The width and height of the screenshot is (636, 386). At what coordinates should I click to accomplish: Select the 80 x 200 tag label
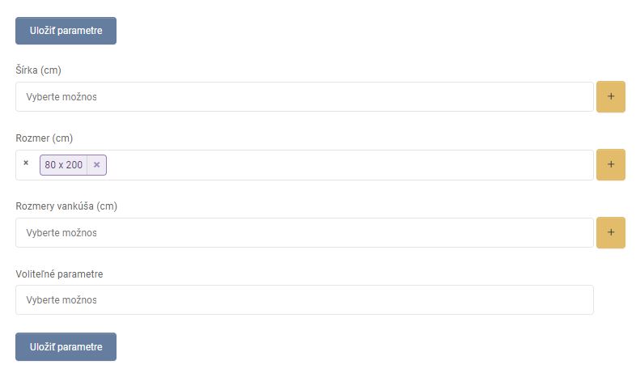point(64,165)
